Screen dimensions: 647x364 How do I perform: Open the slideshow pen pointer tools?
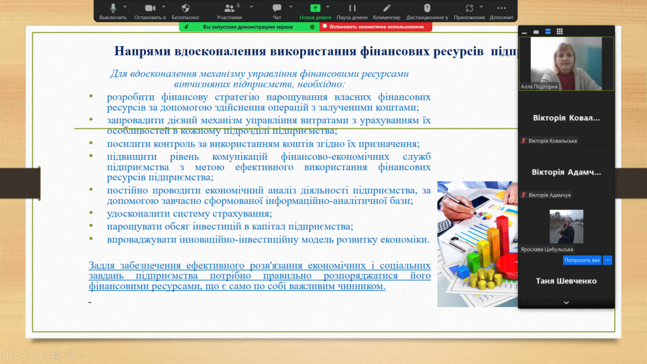(40, 356)
